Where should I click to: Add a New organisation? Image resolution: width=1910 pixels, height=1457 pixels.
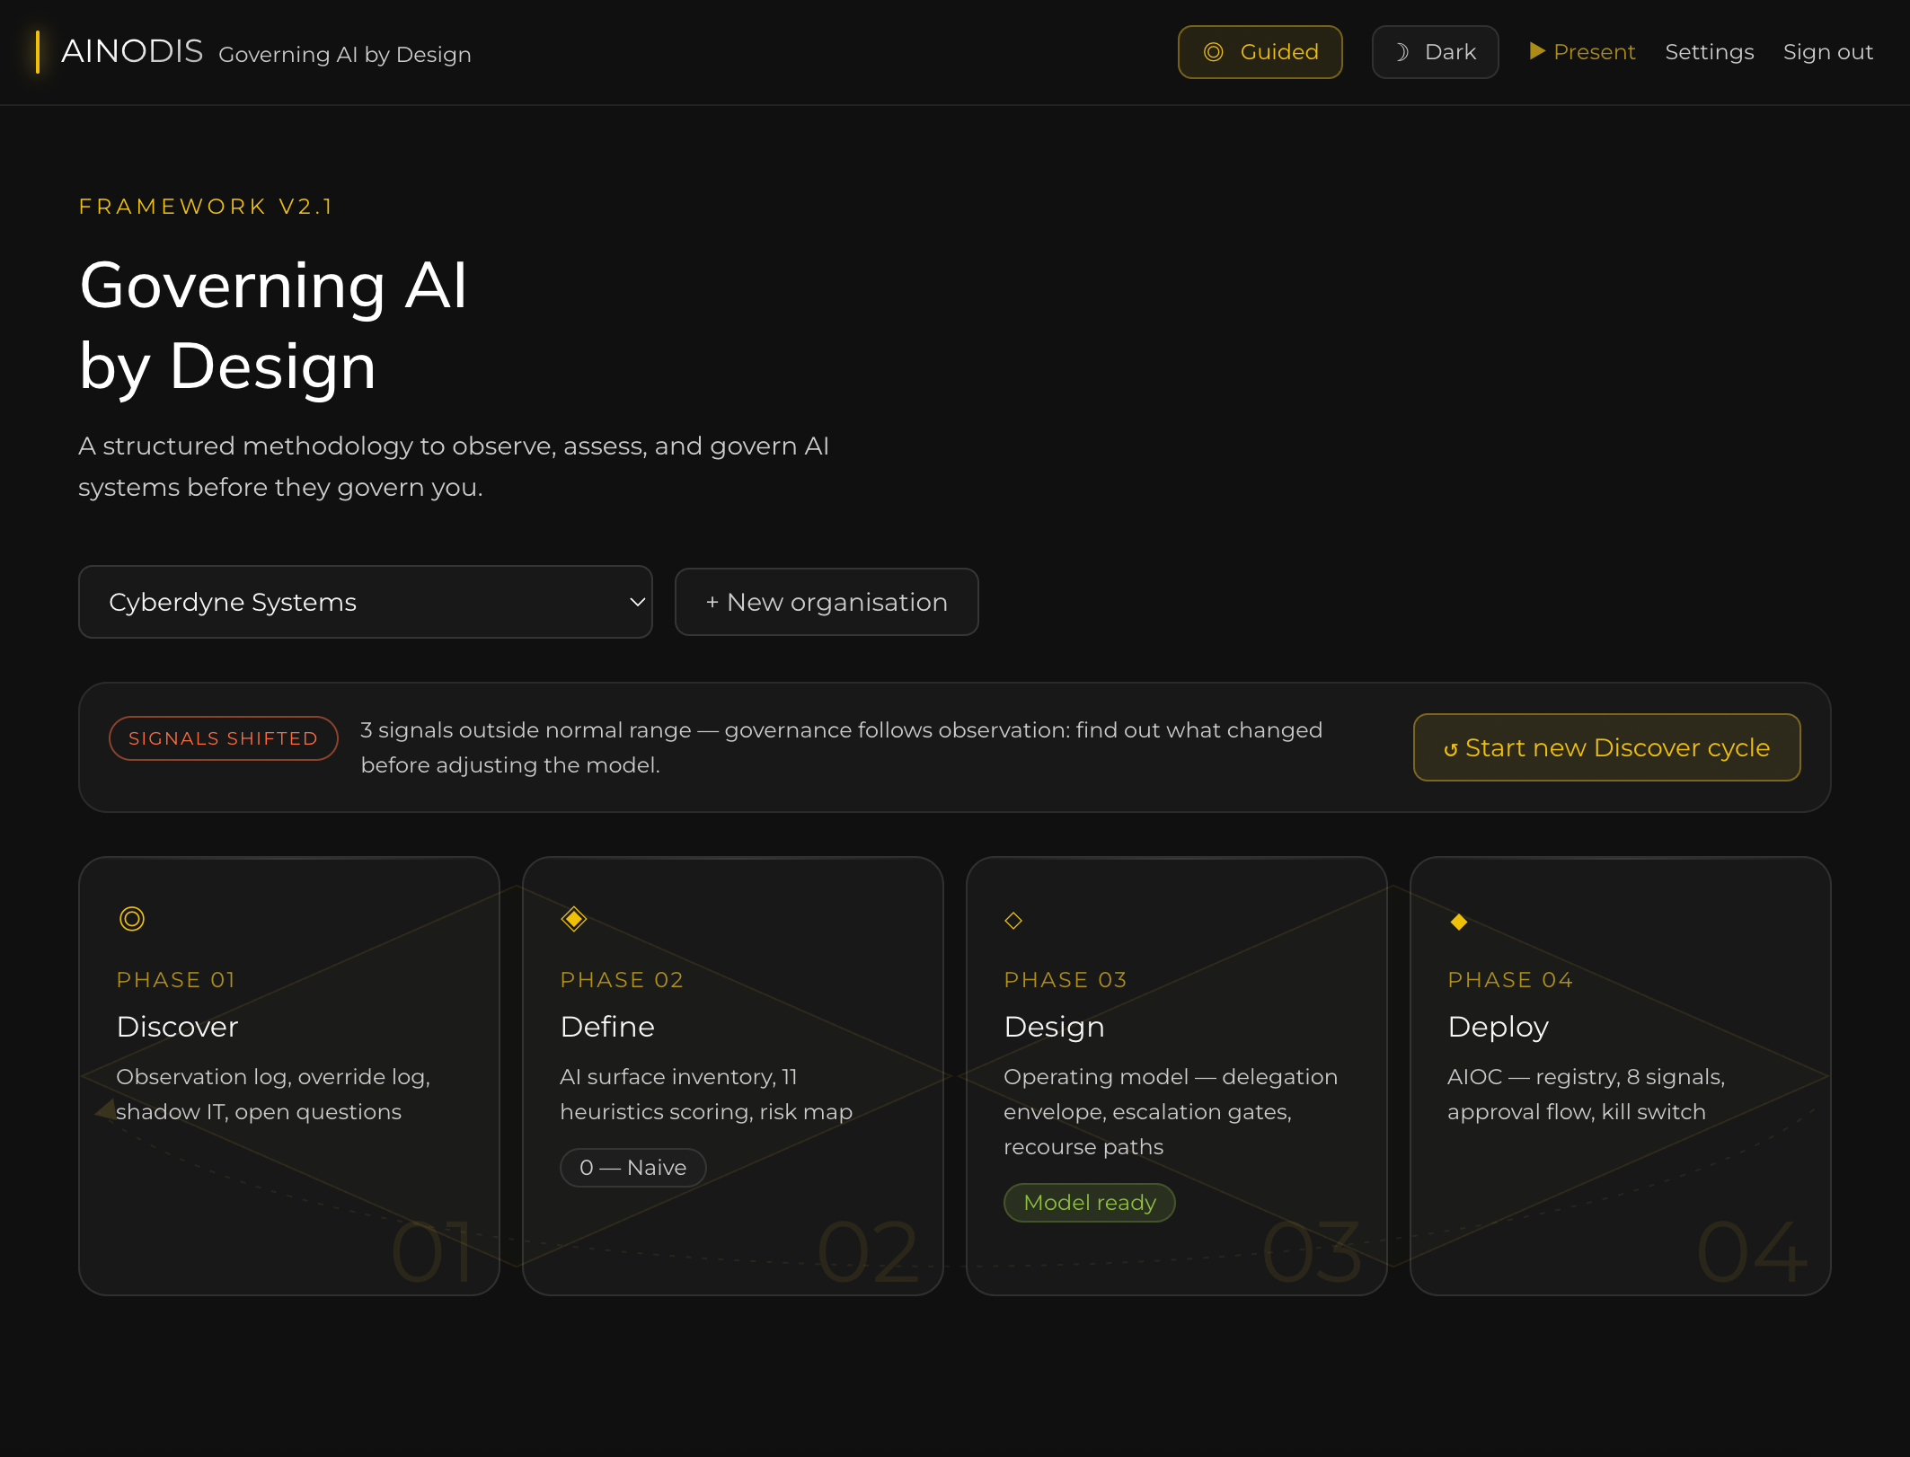pos(827,602)
